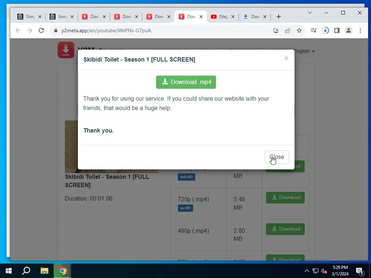Close the active y2meta tab
The image size is (371, 278).
point(201,17)
